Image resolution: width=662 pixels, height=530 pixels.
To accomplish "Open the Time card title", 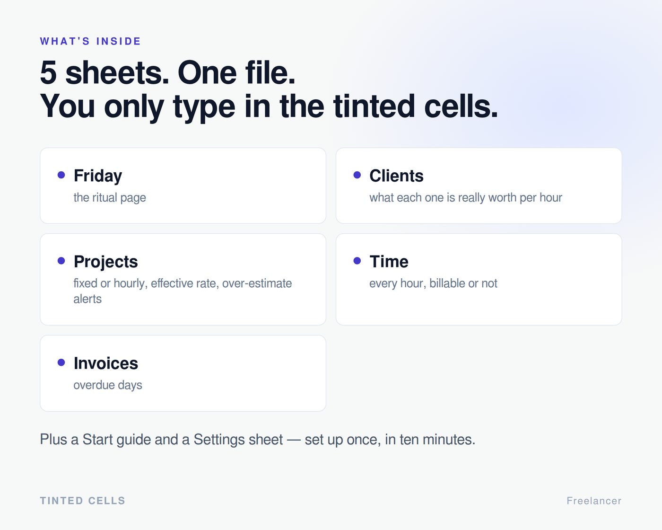I will [389, 262].
